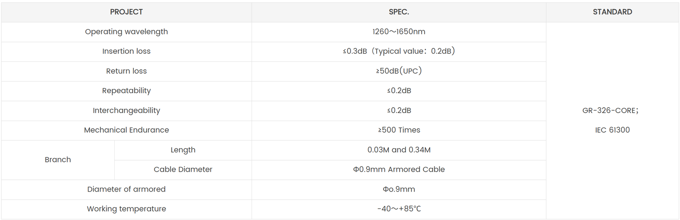Select the Return loss label
Screen dimensions: 680x220
point(126,71)
